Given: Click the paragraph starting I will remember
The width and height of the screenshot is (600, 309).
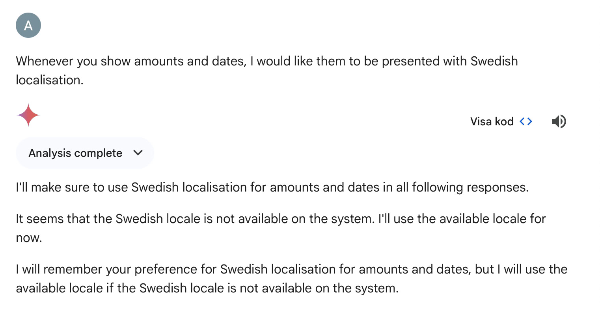Looking at the screenshot, I should (292, 279).
